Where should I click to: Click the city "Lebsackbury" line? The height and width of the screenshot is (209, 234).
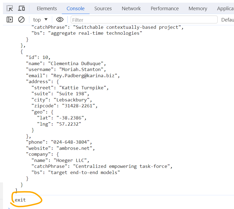pyautogui.click(x=62, y=100)
